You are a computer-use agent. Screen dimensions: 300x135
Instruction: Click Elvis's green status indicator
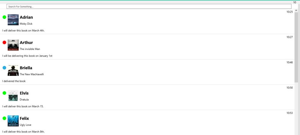coord(4,93)
